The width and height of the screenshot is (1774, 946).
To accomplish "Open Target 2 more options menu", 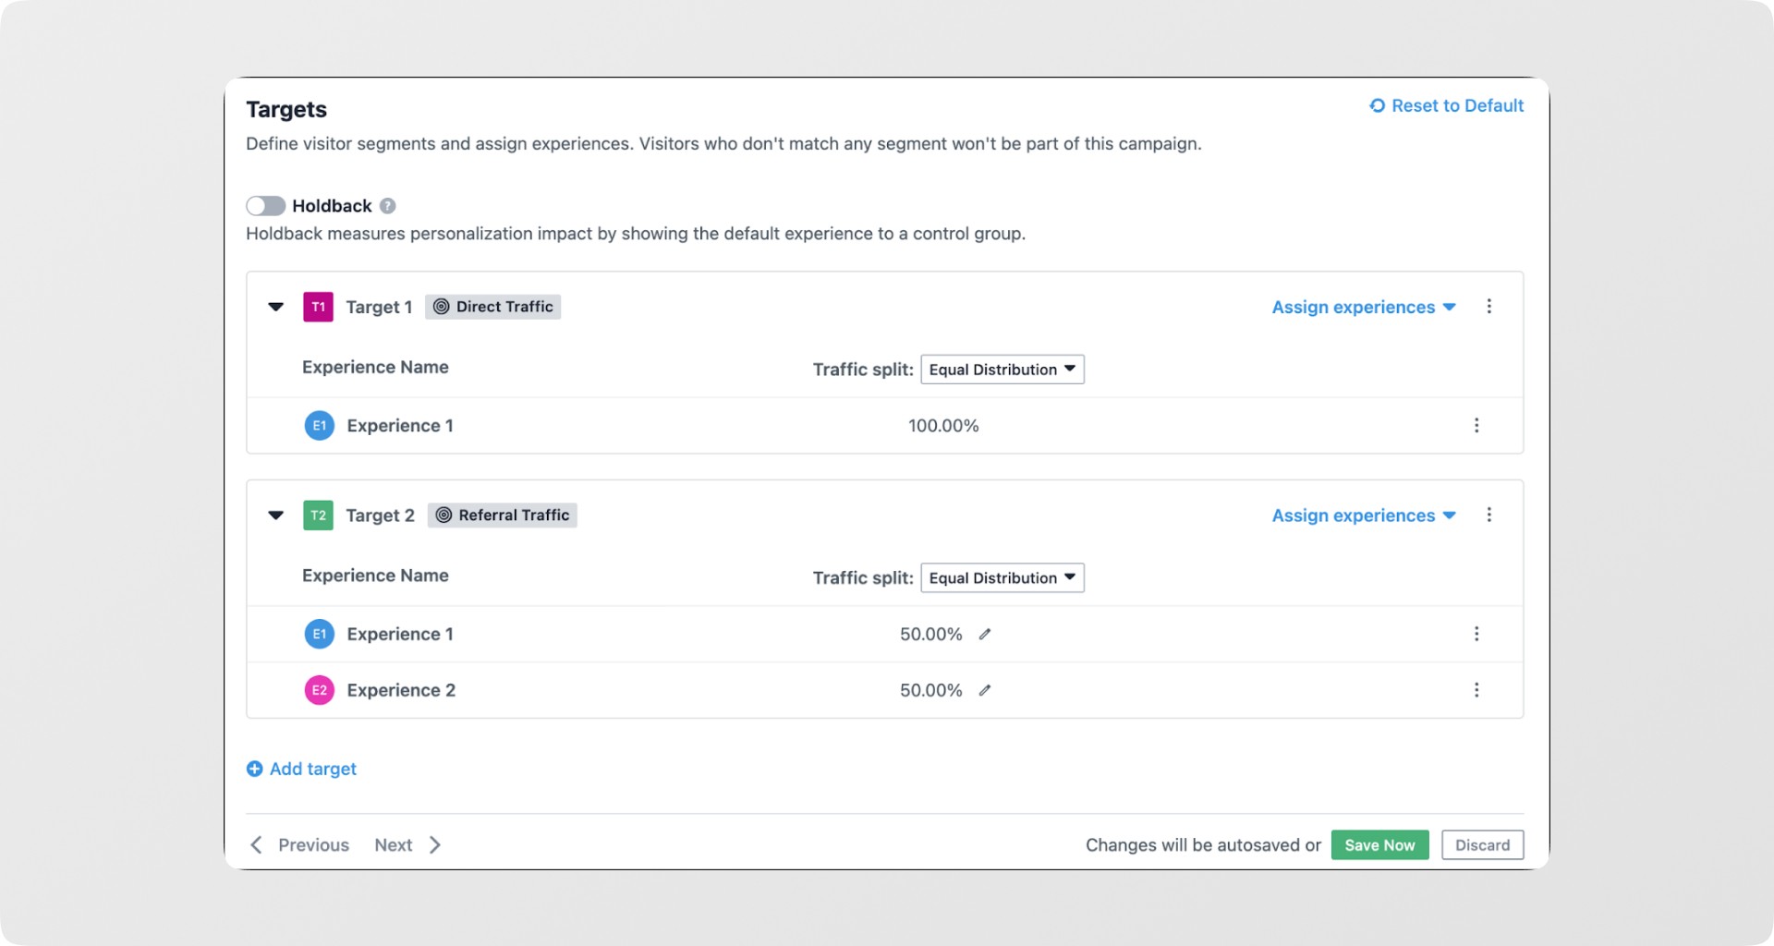I will coord(1488,515).
